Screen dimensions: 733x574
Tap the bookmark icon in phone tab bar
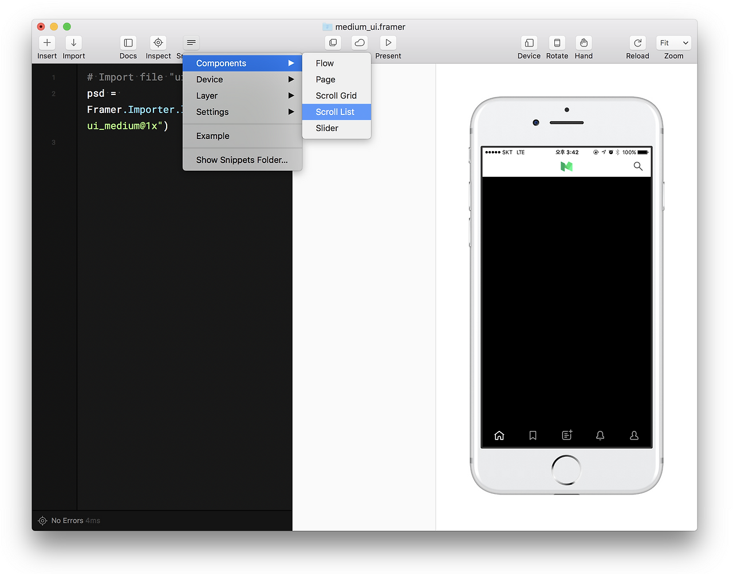pyautogui.click(x=533, y=436)
